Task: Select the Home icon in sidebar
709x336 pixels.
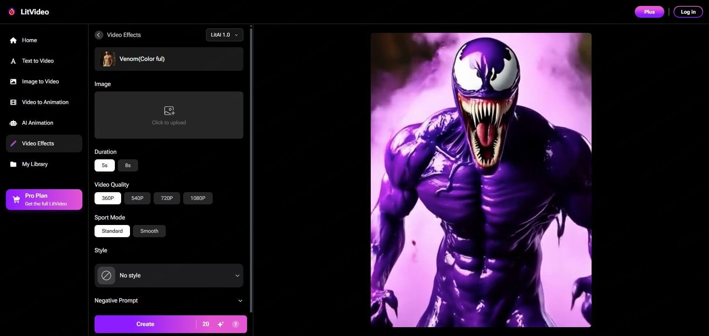Action: pyautogui.click(x=13, y=40)
